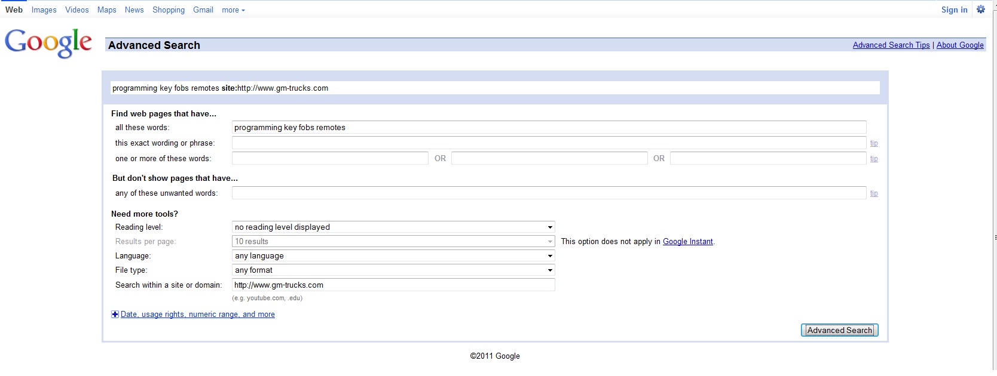Open the File type dropdown
Screen dimensions: 997x376
tap(393, 270)
